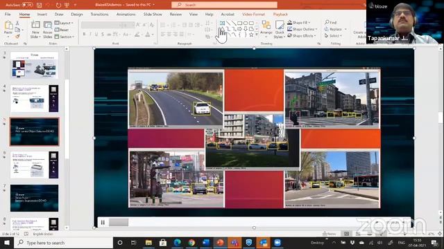Click the Find button
This screenshot has width=444, height=249.
pos(331,22)
